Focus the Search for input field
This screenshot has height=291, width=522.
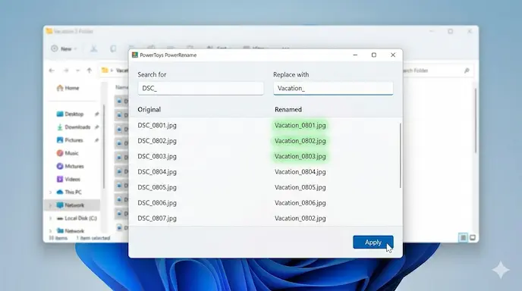click(201, 89)
